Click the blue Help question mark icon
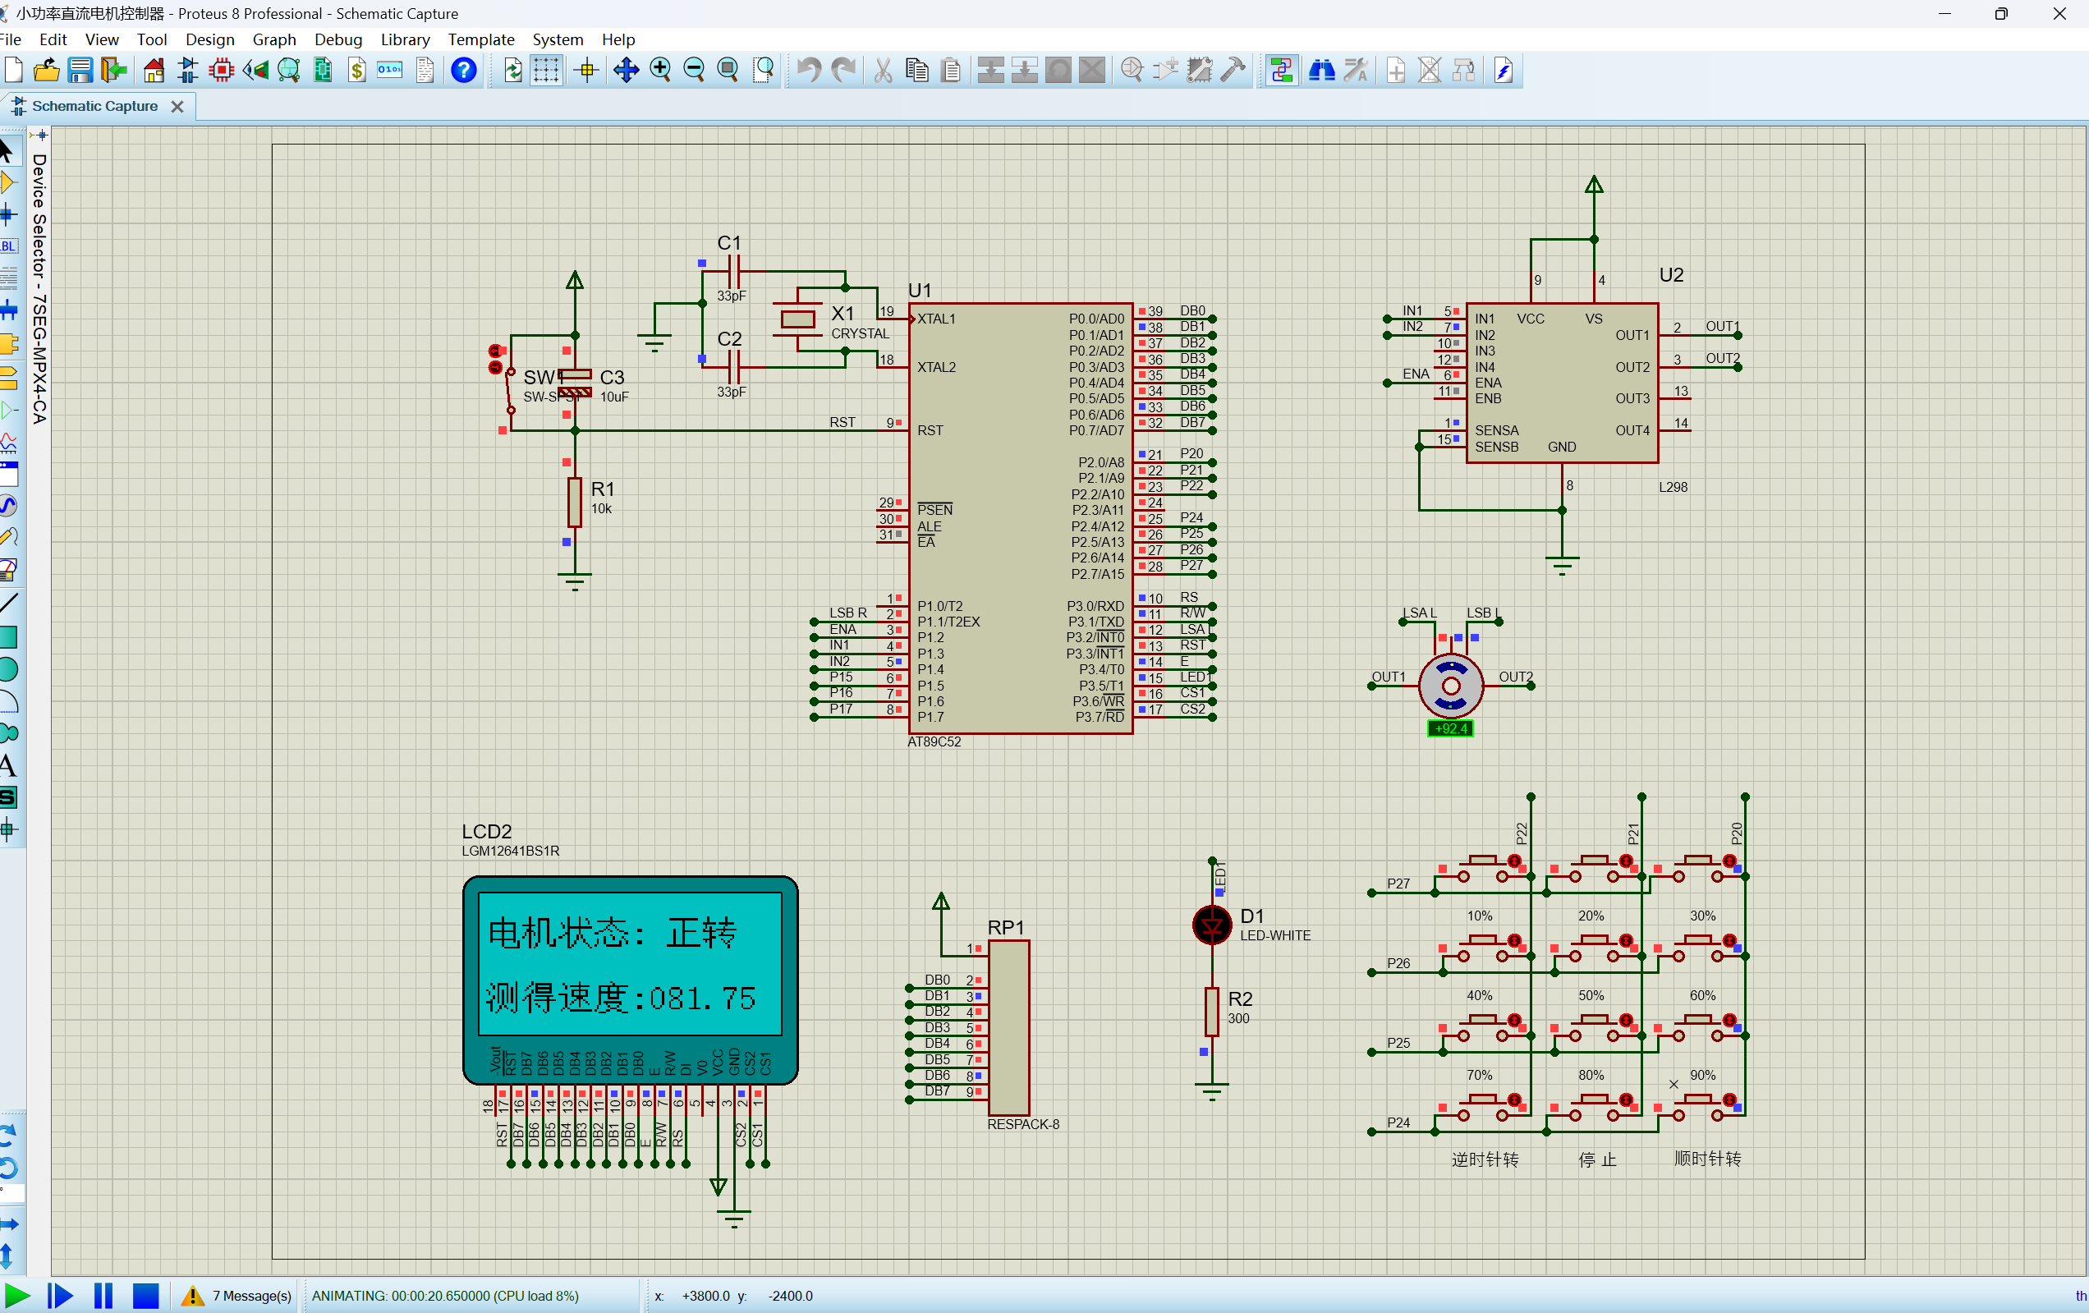This screenshot has width=2089, height=1313. click(x=464, y=71)
